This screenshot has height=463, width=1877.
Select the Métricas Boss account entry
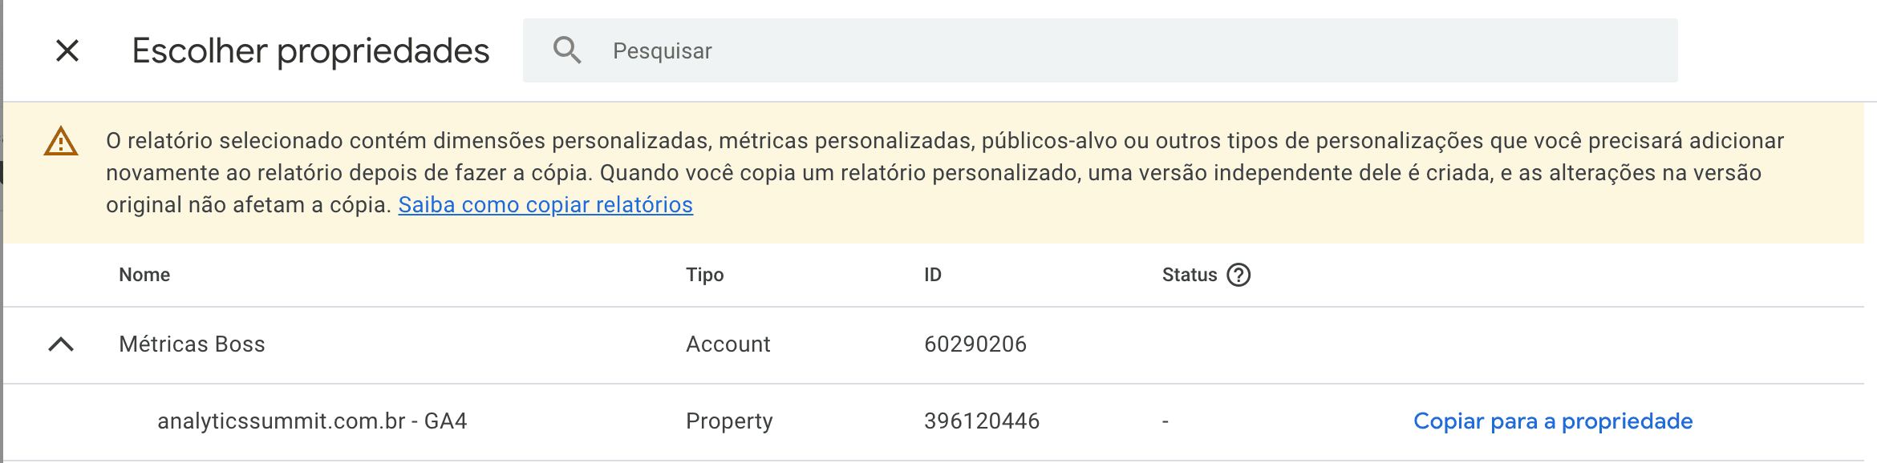pos(193,344)
